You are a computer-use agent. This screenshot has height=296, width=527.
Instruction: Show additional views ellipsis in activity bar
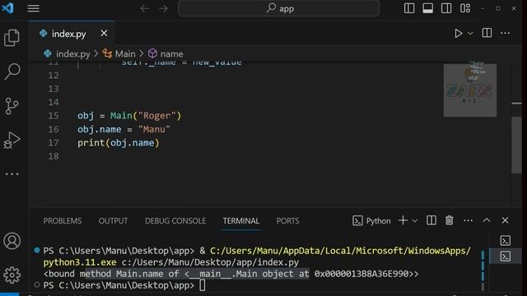(12, 174)
